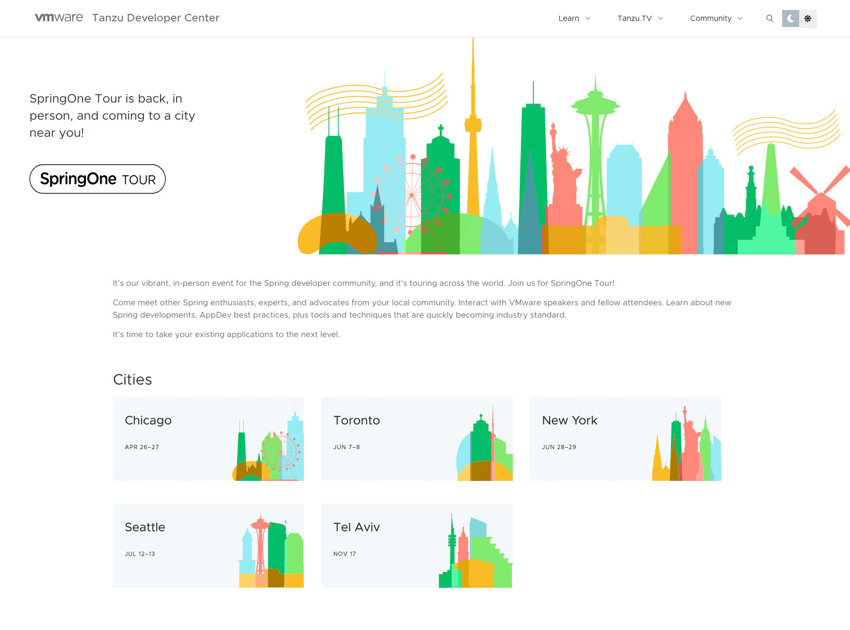Click the Cities heading

coord(132,379)
